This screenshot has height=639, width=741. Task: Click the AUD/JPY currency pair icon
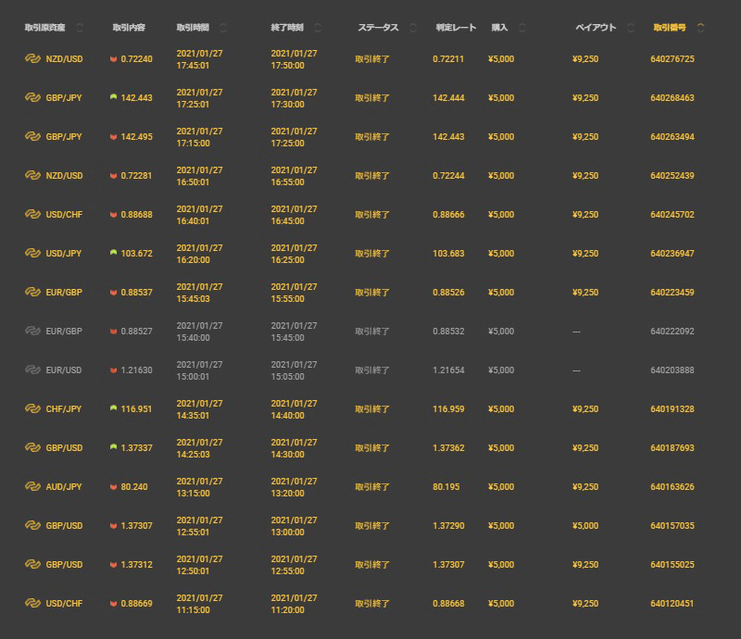[x=31, y=486]
